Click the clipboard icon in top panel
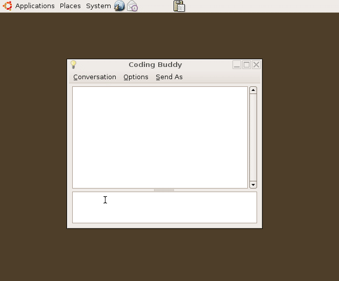Image resolution: width=339 pixels, height=281 pixels. [179, 6]
